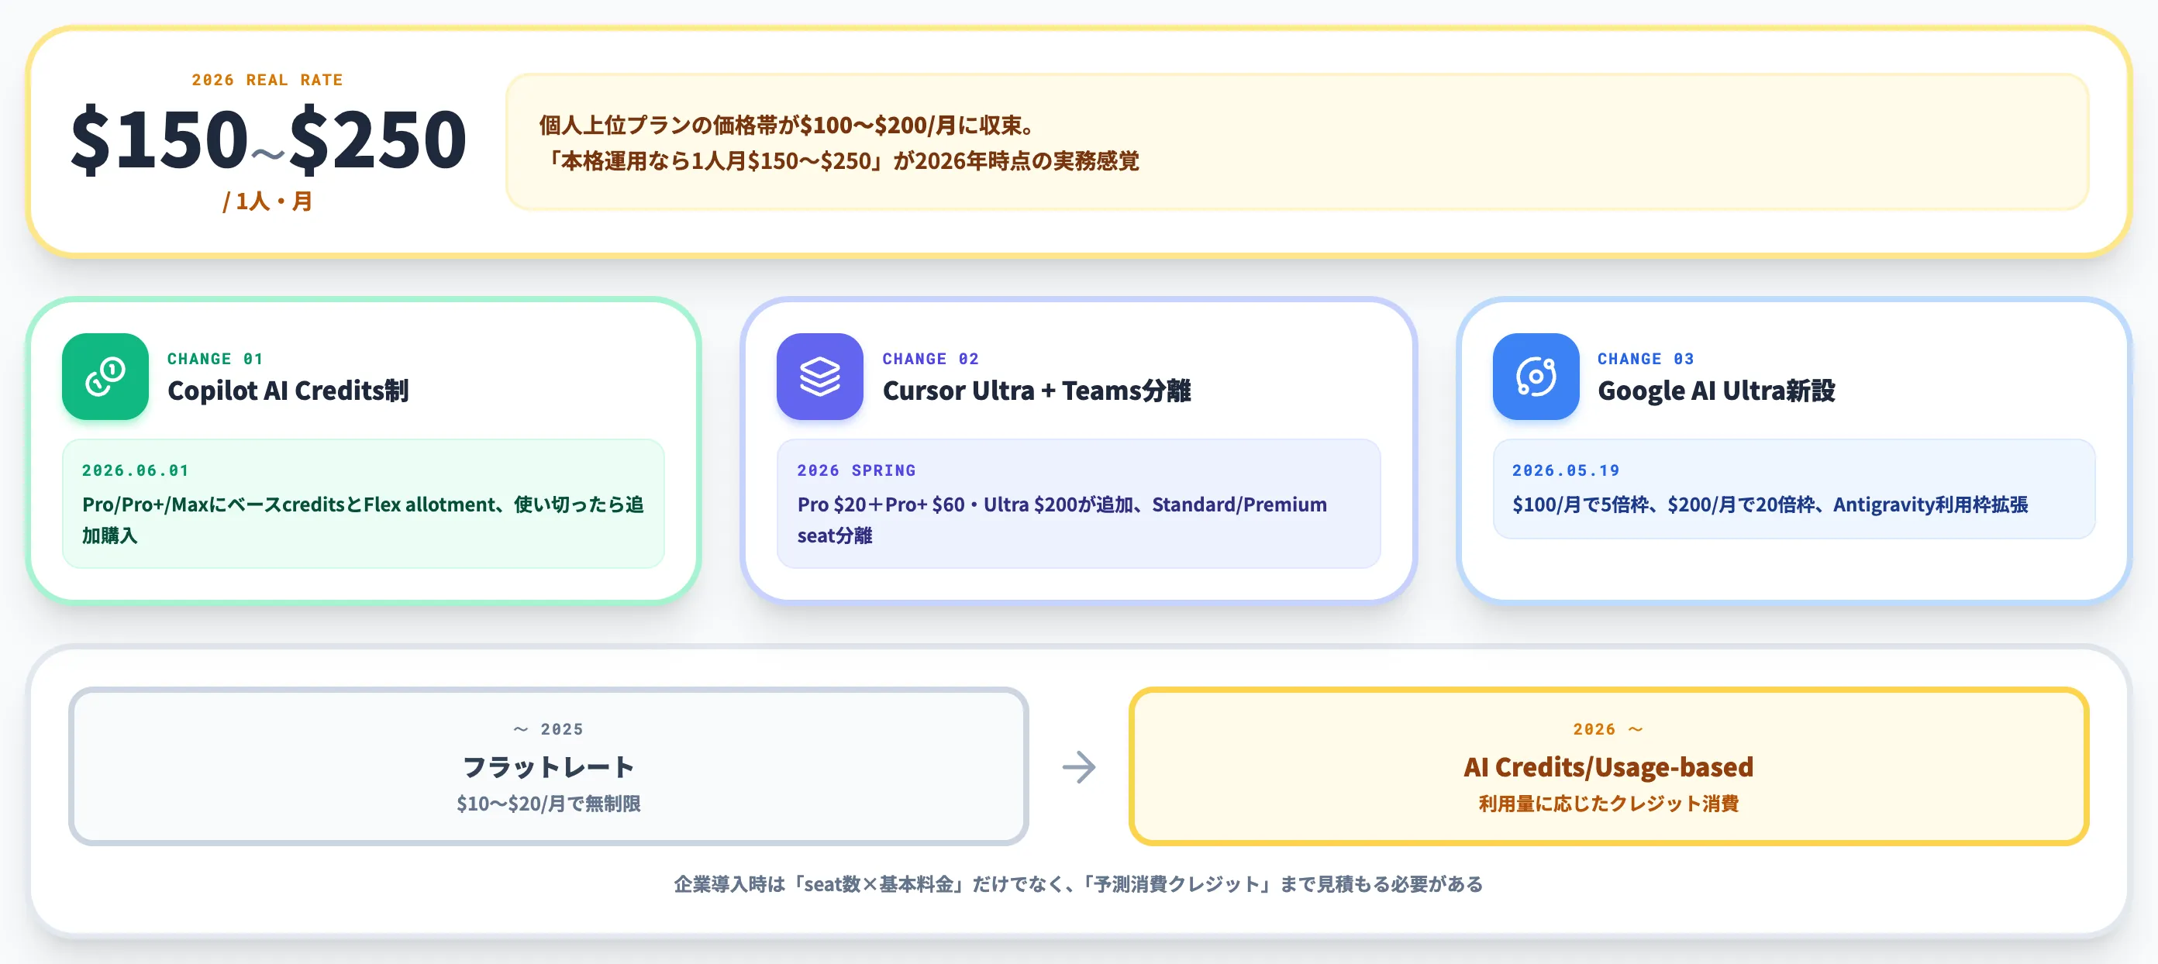Click the purple Cursor stacked layers icon
Screen dimensions: 2158x964
coord(820,377)
